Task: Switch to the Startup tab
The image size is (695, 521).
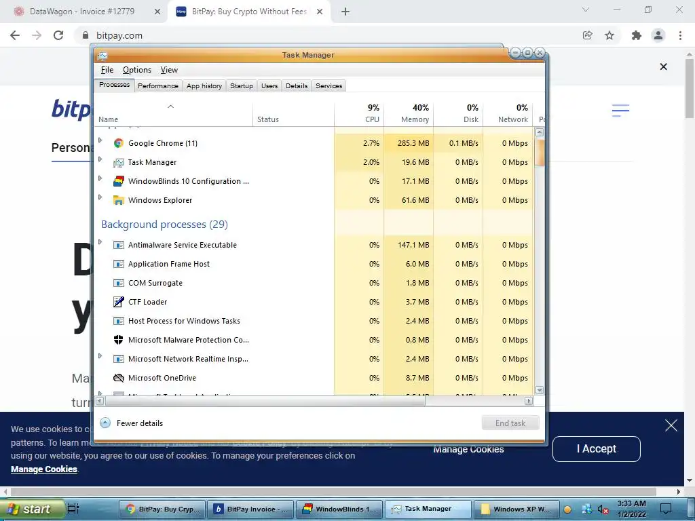Action: [242, 86]
